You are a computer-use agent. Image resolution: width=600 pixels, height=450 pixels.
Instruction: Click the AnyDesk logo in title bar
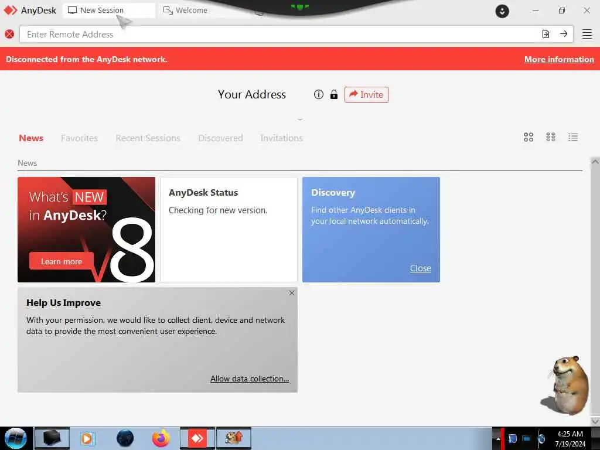click(11, 11)
